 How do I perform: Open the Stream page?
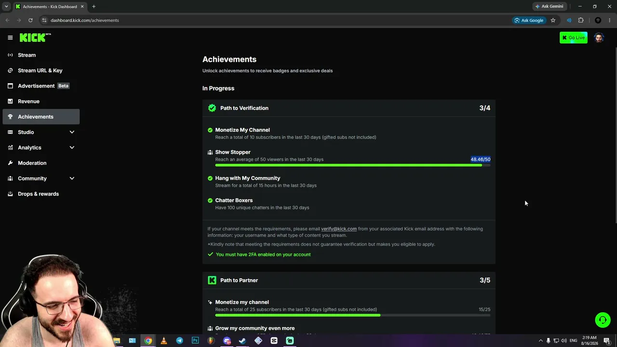(x=41, y=55)
